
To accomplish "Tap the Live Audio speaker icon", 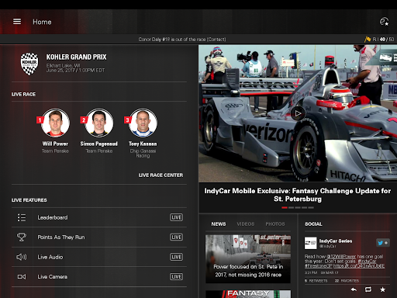I will point(22,257).
